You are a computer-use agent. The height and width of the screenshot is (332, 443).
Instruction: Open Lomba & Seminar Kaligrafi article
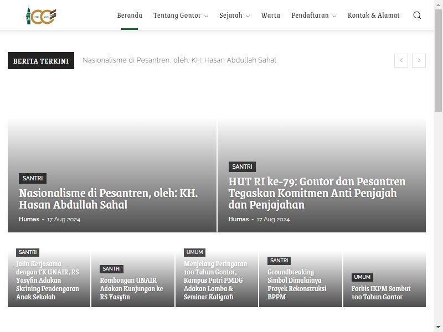click(x=215, y=281)
